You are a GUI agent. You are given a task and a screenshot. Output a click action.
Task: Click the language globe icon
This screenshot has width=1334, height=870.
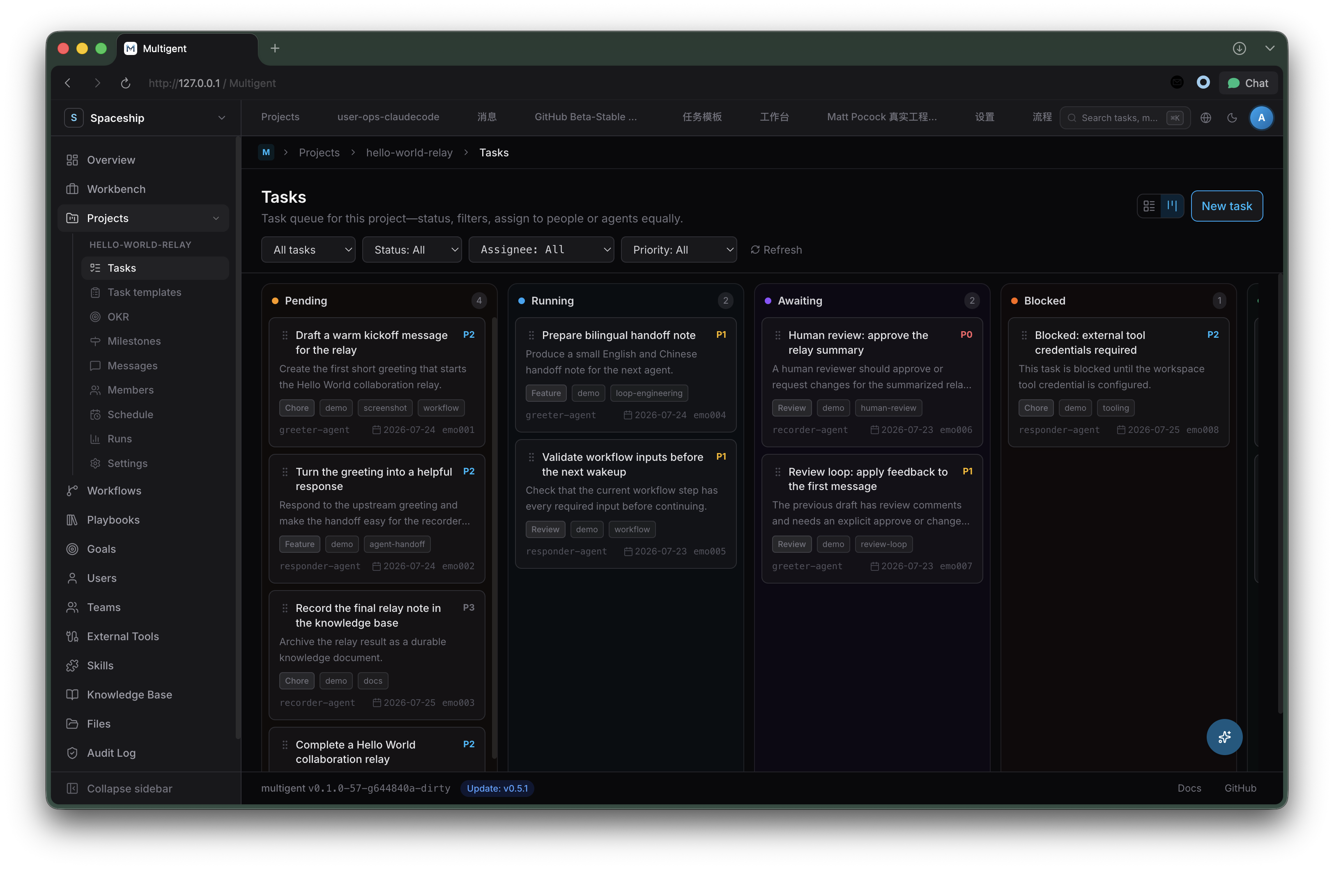[x=1205, y=118]
